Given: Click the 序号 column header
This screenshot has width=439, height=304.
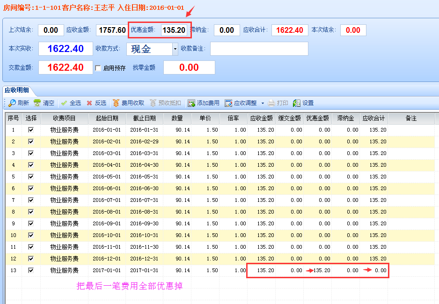Looking at the screenshot, I should pos(14,119).
